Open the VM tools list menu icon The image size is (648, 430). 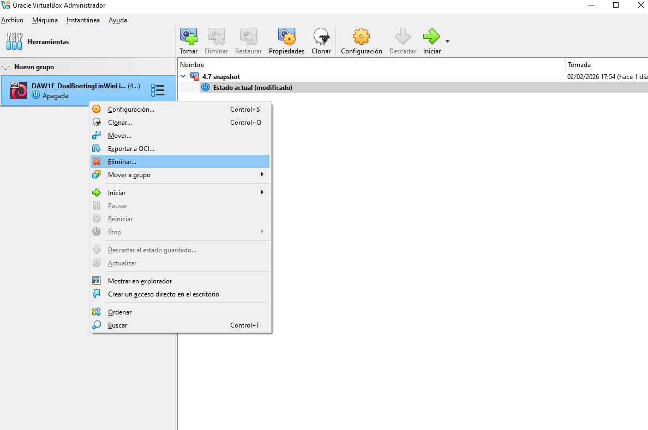[158, 90]
